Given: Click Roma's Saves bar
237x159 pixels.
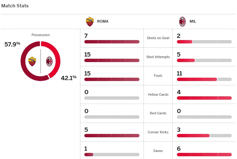Looking at the screenshot, I should tap(112, 155).
